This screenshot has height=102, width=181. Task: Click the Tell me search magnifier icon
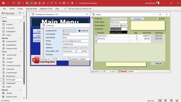tap(65, 9)
